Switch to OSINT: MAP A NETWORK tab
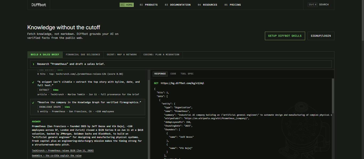 click(x=122, y=55)
